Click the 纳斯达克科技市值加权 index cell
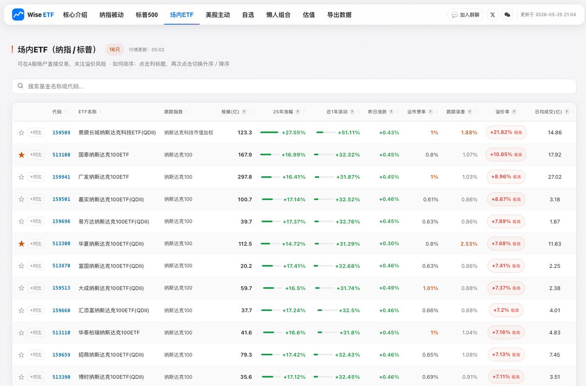586x386 pixels. point(188,132)
